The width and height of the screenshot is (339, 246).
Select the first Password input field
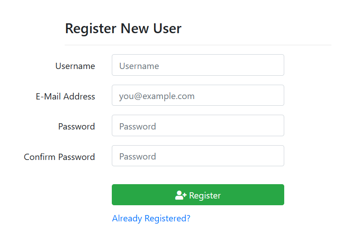(198, 126)
